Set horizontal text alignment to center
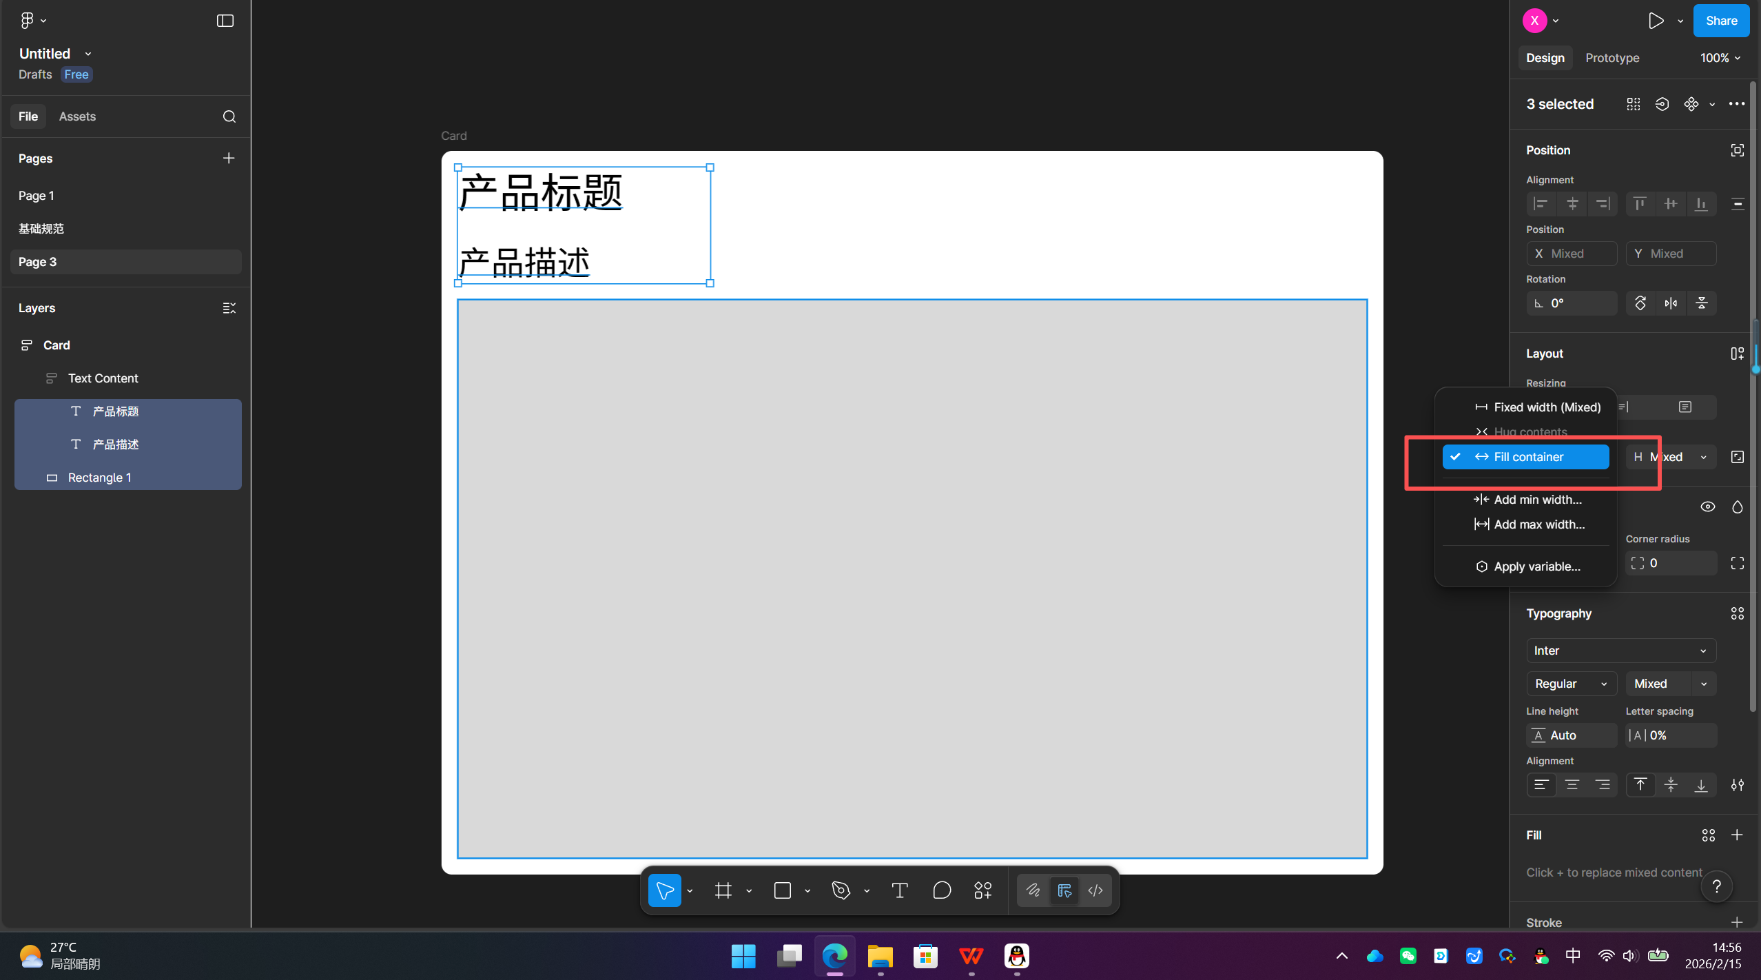 pos(1572,785)
